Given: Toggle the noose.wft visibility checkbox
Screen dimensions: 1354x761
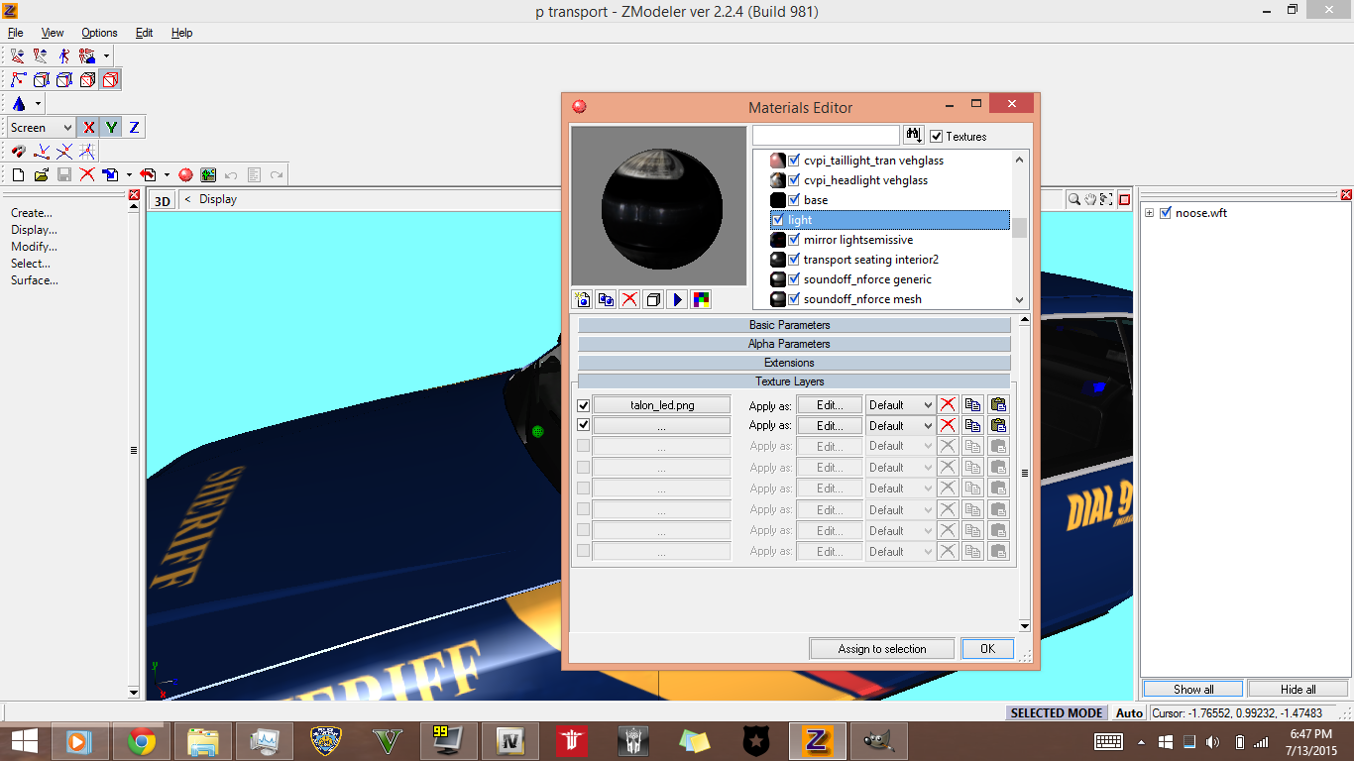Looking at the screenshot, I should click(1166, 213).
